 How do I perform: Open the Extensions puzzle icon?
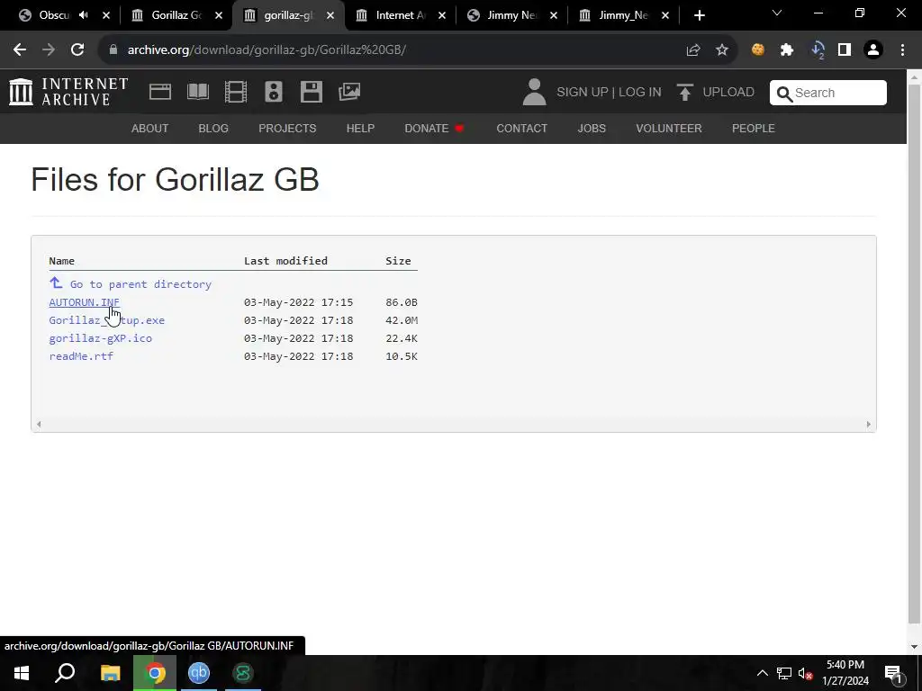[x=787, y=50]
